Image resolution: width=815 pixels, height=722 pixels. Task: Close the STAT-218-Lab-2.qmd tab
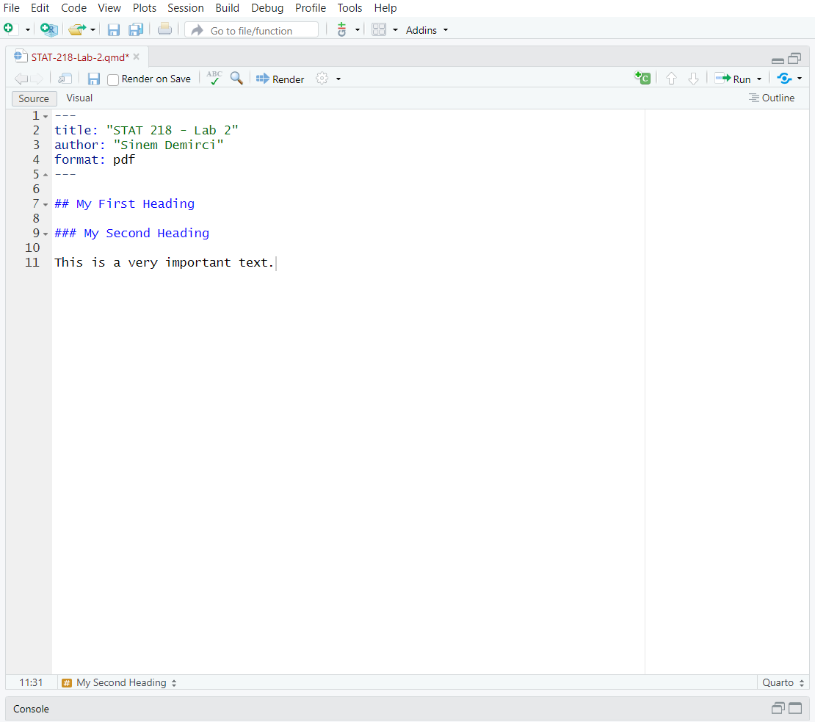point(136,57)
